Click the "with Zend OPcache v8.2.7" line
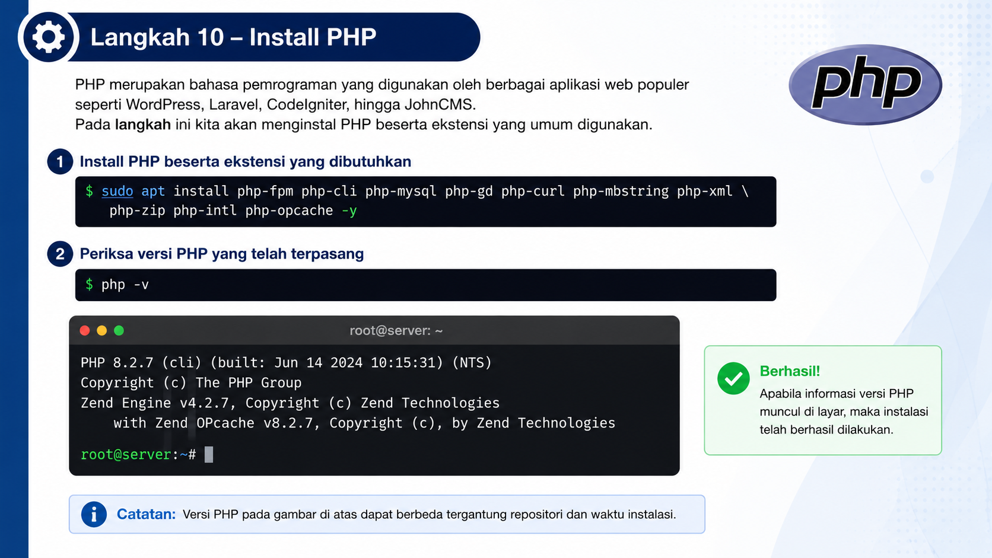The image size is (992, 558). pyautogui.click(x=364, y=423)
